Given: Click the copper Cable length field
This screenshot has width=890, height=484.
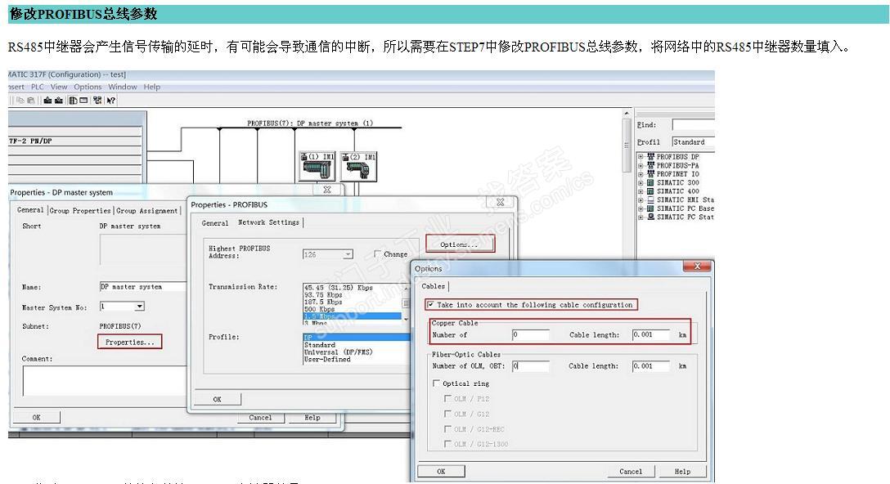Looking at the screenshot, I should coord(651,334).
